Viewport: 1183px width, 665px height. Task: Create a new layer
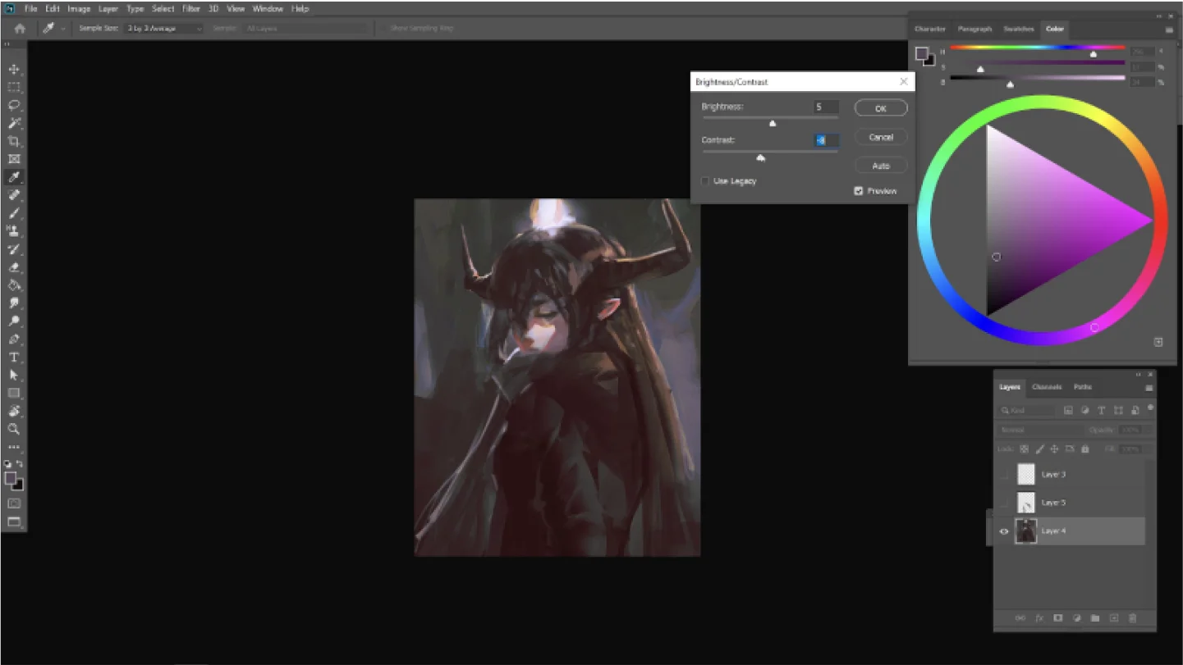tap(1114, 618)
